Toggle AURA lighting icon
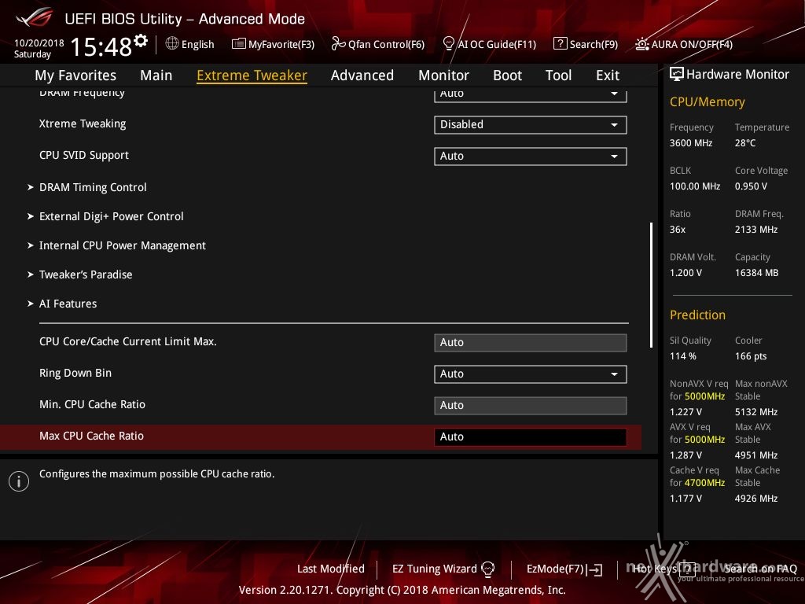The height and width of the screenshot is (604, 805). click(641, 44)
